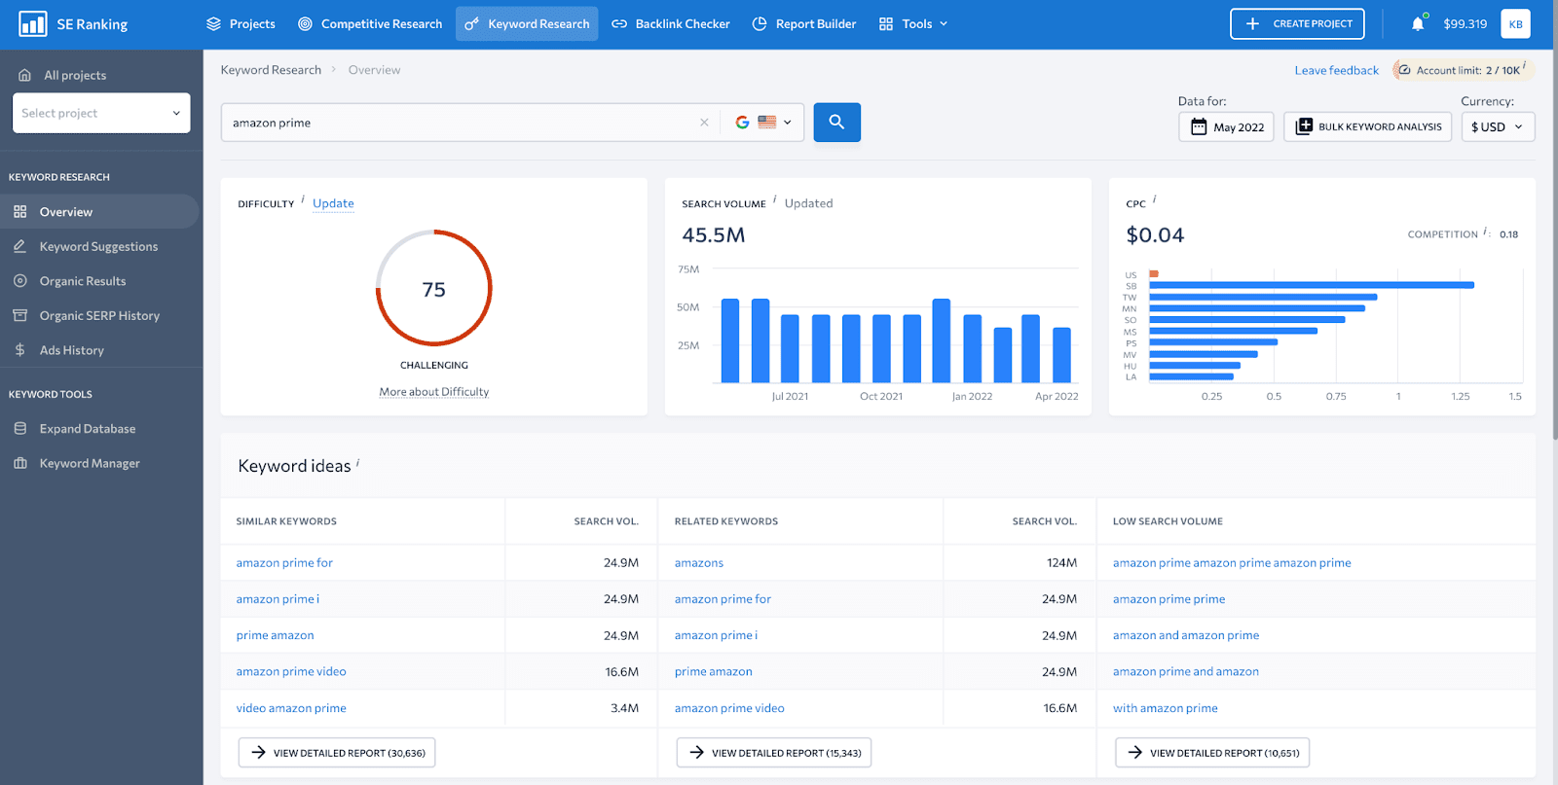Screen dimensions: 1558x785
Task: Clear the amazon prime search field
Action: click(x=704, y=123)
